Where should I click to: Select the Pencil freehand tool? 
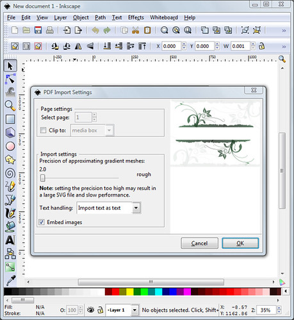[x=10, y=186]
